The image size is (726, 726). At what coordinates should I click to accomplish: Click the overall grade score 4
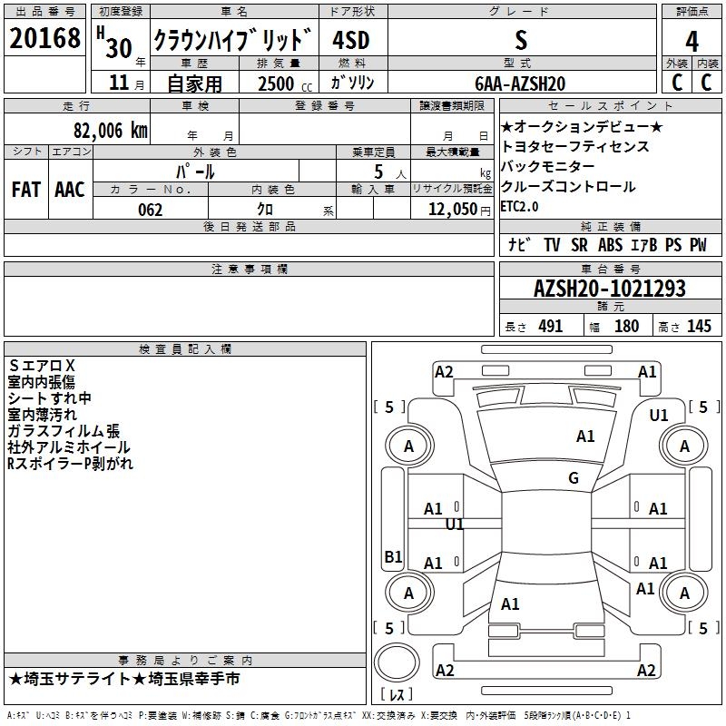(x=692, y=42)
